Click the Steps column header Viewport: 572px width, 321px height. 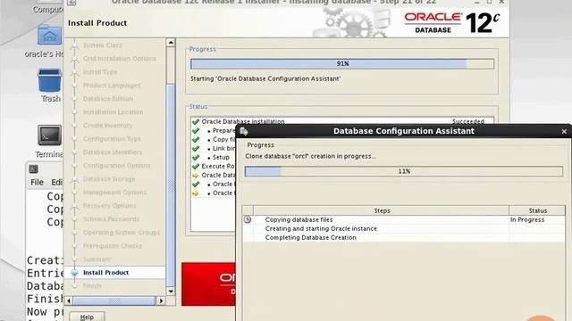click(x=382, y=210)
